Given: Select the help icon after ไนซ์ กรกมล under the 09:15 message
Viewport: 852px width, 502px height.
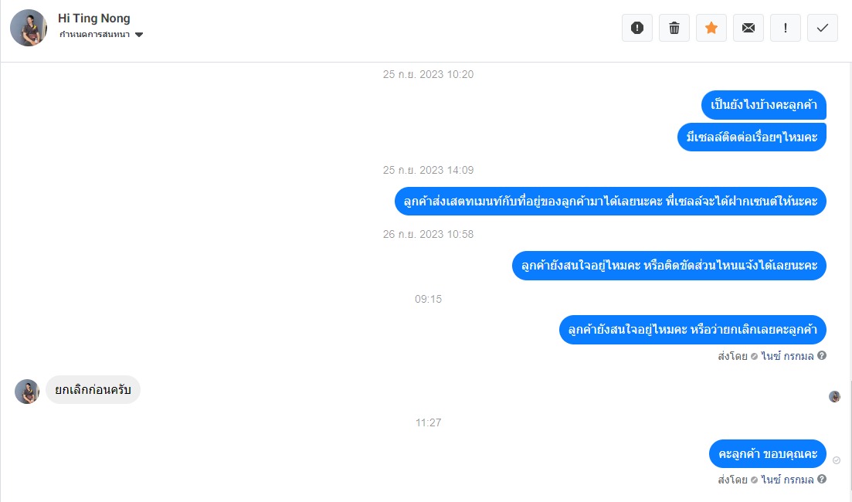Looking at the screenshot, I should [x=822, y=355].
